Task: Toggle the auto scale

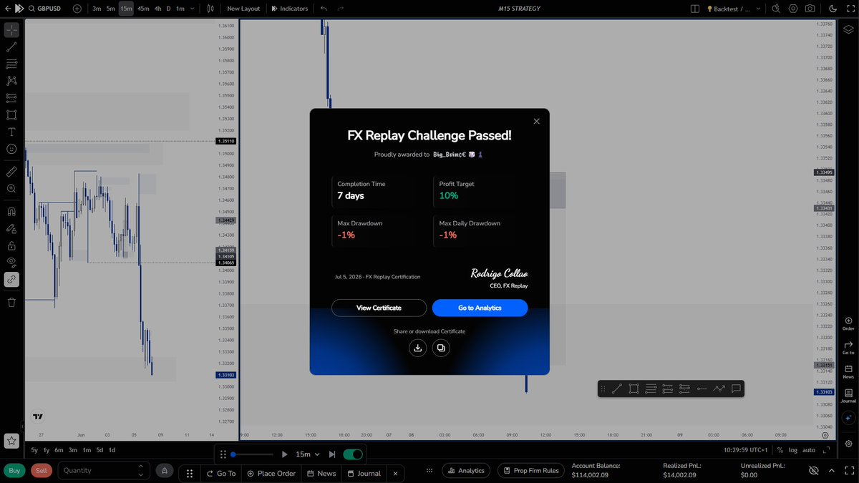Action: 809,450
